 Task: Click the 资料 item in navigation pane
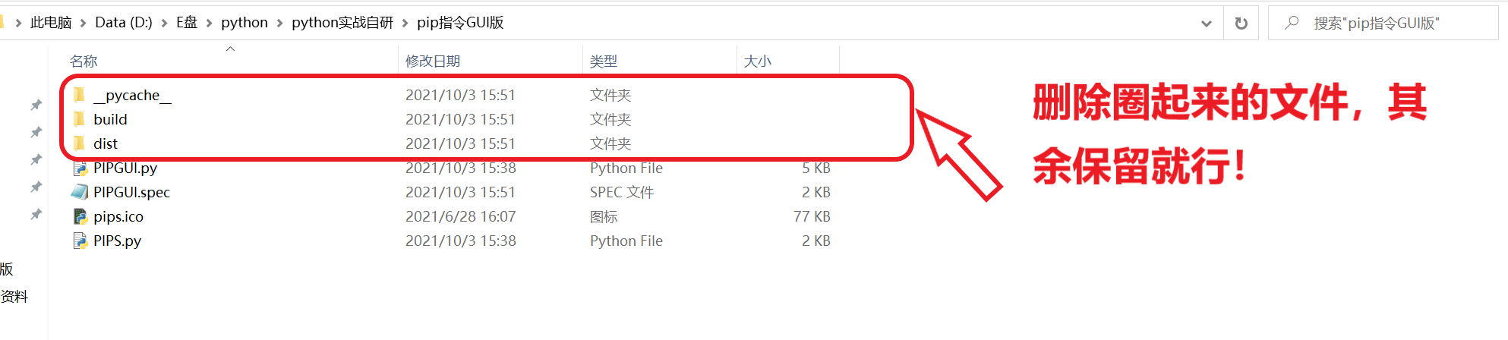pyautogui.click(x=14, y=296)
